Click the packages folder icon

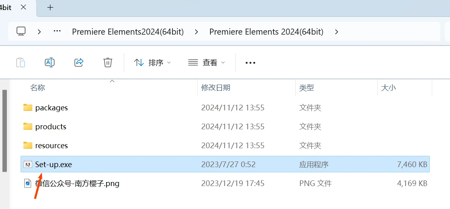(x=28, y=108)
